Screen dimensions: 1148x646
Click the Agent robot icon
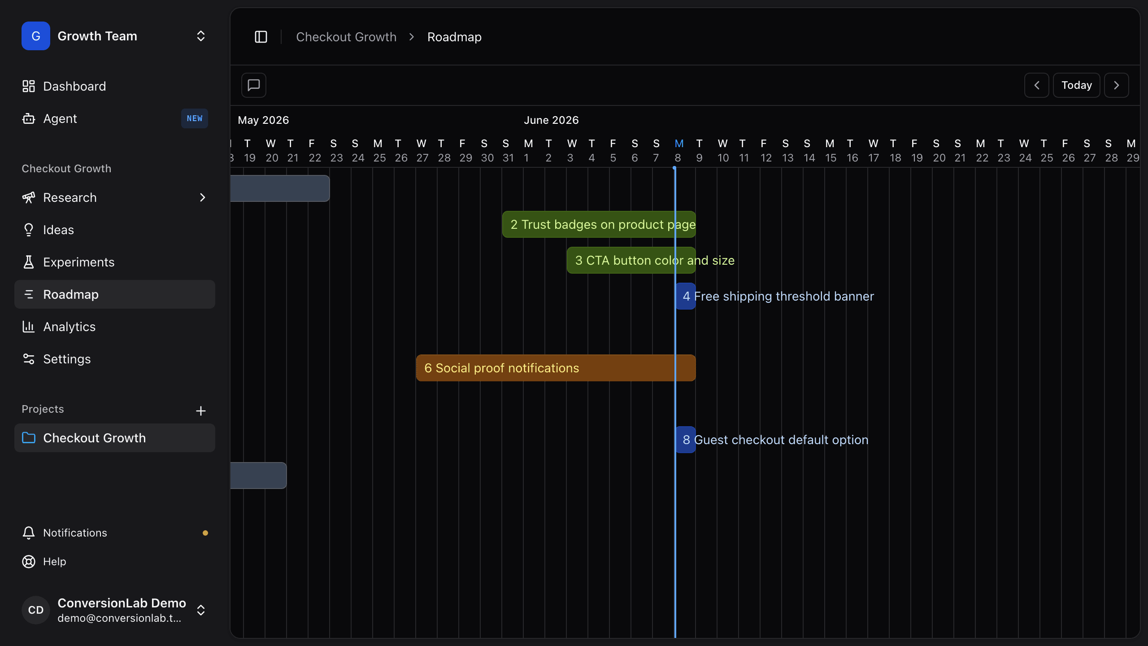[29, 118]
